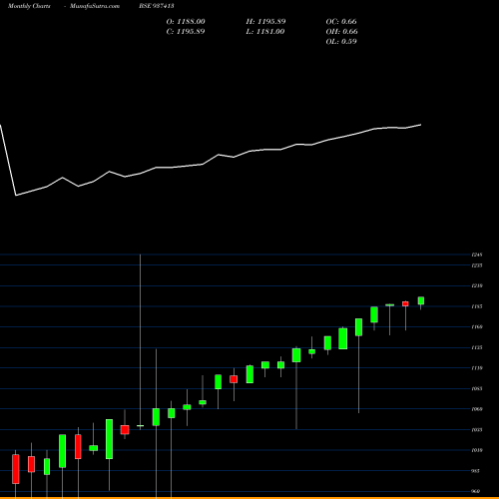Screen dimensions: 499x499
Task: Click the 1235 price axis label
Action: coord(477,265)
